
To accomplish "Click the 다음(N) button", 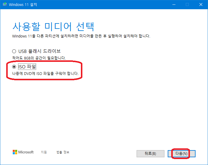I will [x=181, y=154].
